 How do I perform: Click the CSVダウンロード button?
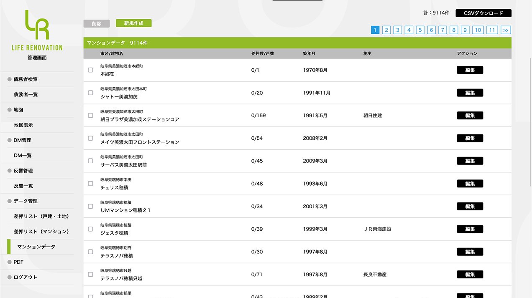click(x=483, y=13)
